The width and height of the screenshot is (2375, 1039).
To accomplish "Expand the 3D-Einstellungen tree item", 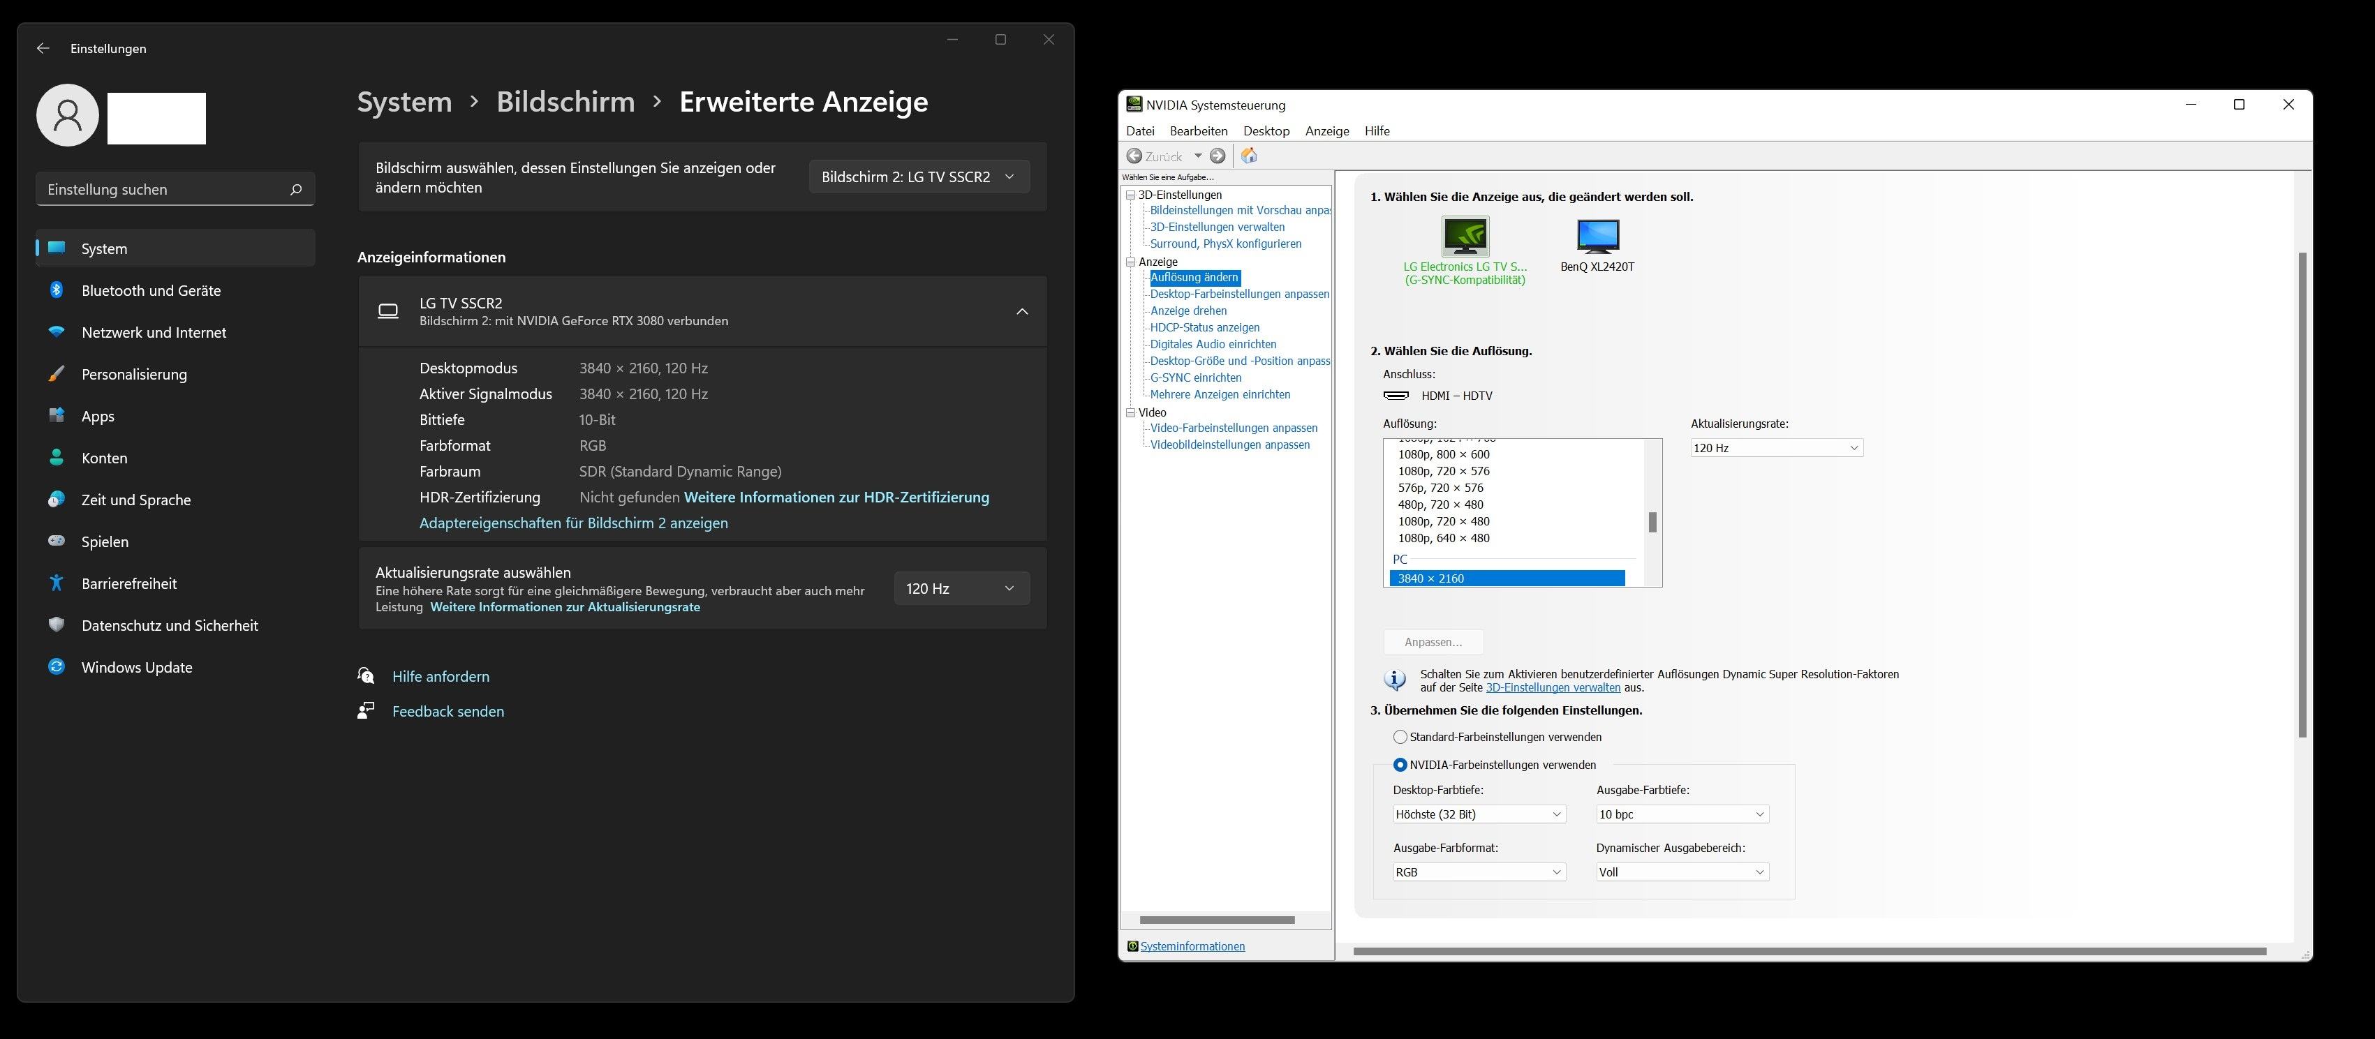I will tap(1133, 193).
